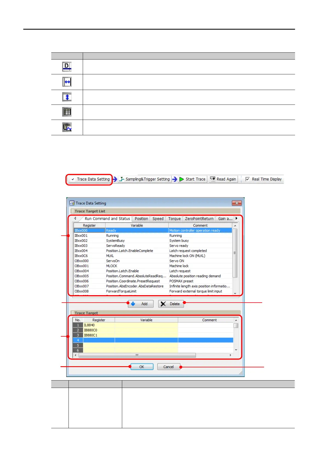The image size is (326, 462).
Task: Sort target list by Register column header
Action: pyautogui.click(x=89, y=226)
